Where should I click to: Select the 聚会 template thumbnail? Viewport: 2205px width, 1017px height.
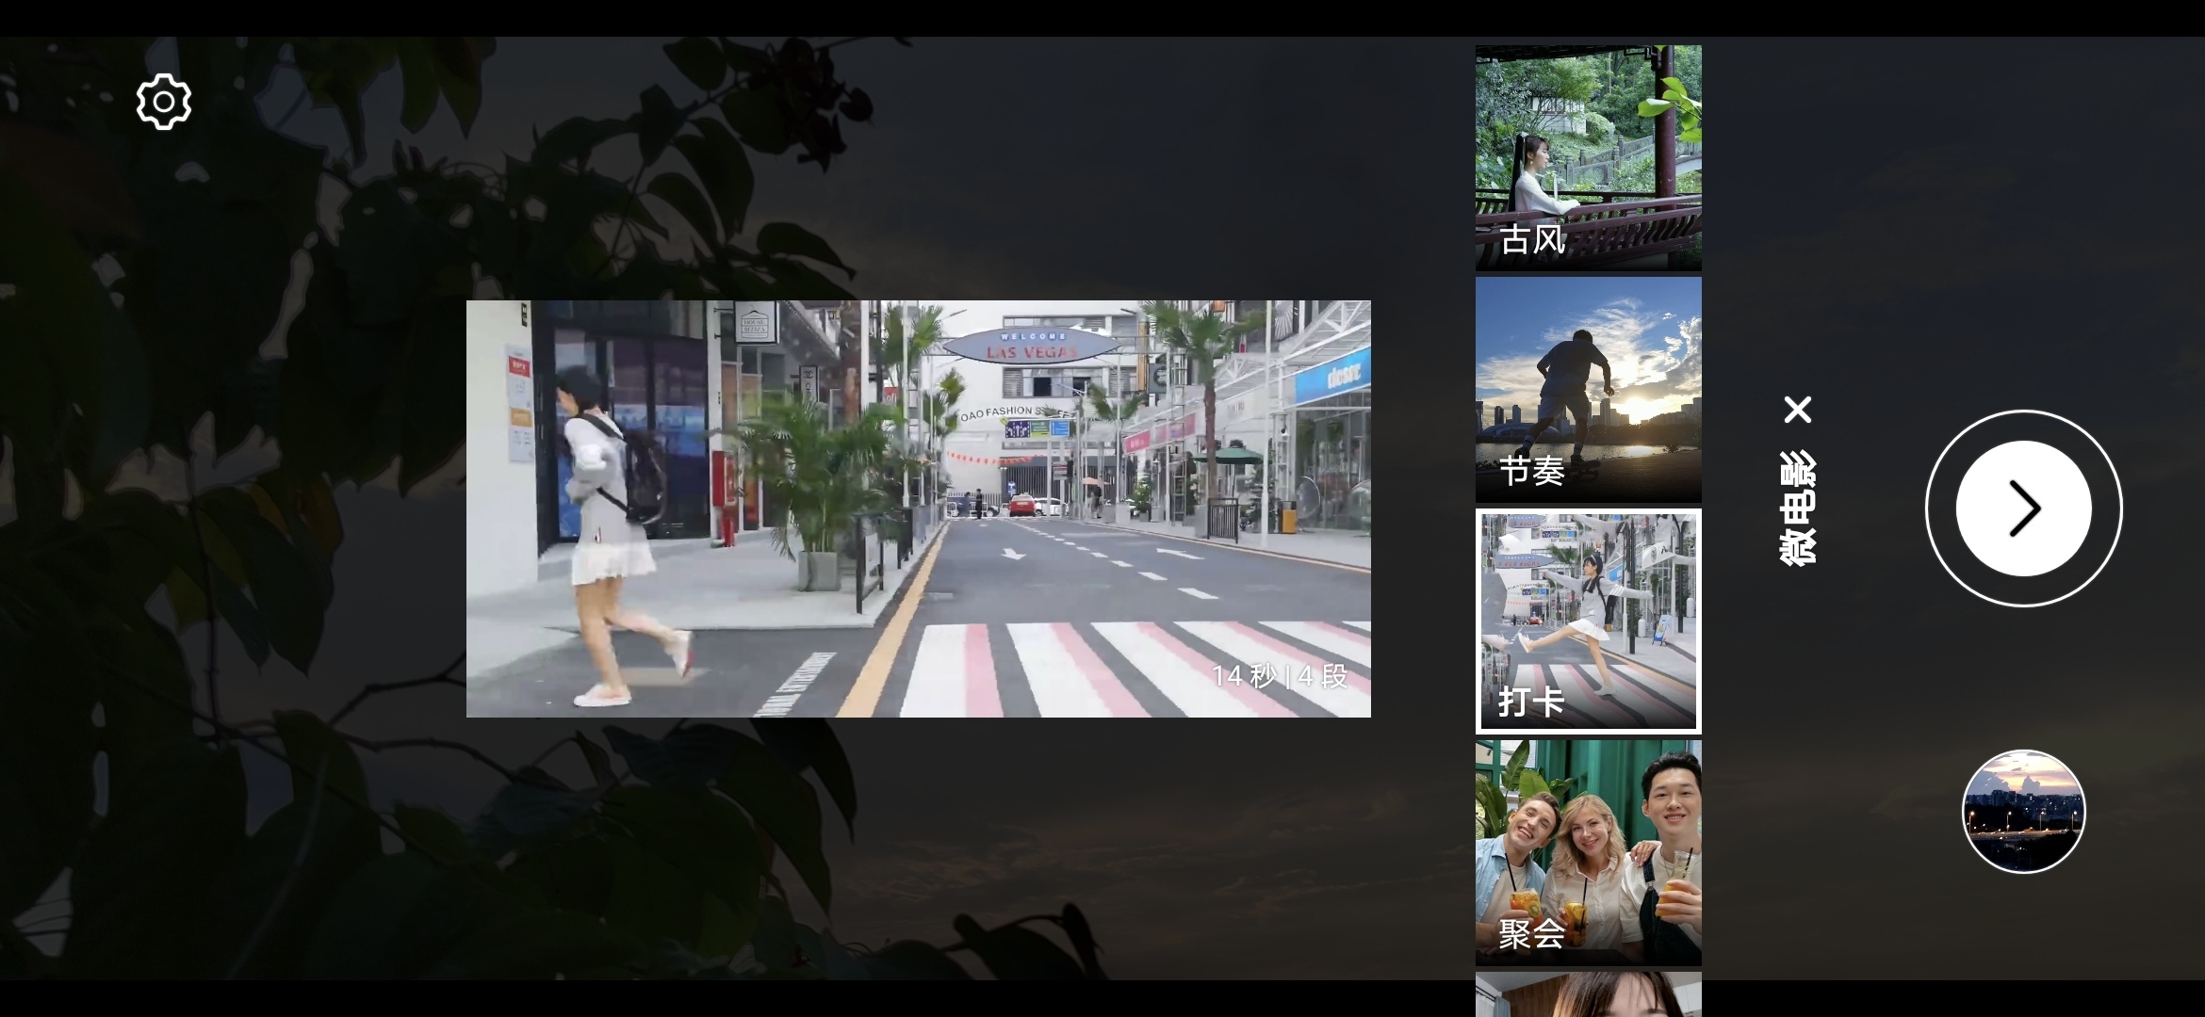[x=1589, y=853]
